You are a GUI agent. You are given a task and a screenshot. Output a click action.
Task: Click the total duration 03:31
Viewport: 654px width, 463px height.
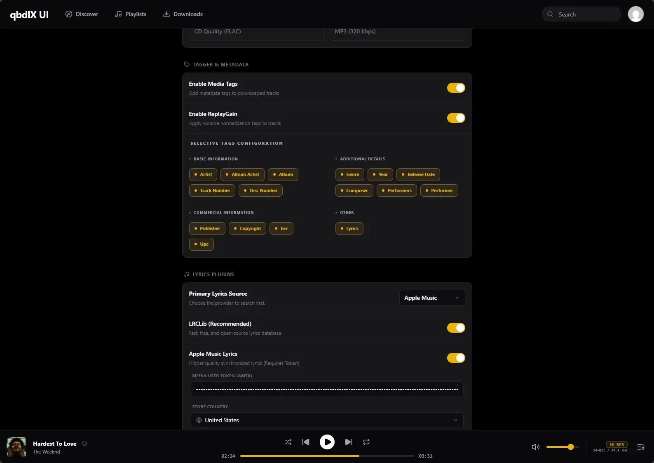pos(426,456)
